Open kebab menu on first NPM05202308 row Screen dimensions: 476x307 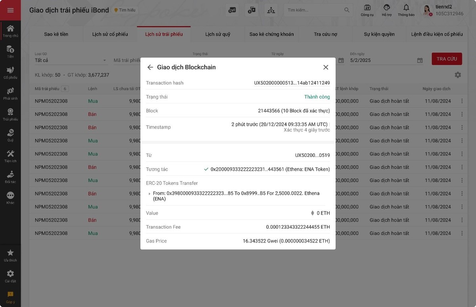tap(462, 101)
